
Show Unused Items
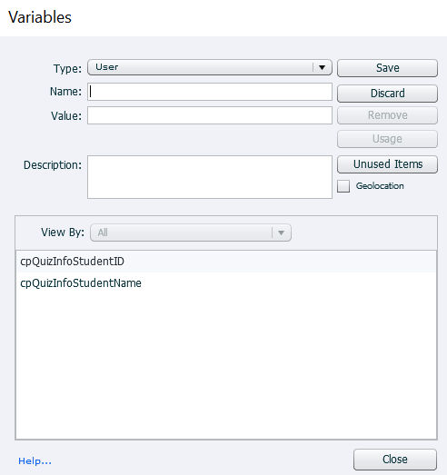(x=387, y=164)
